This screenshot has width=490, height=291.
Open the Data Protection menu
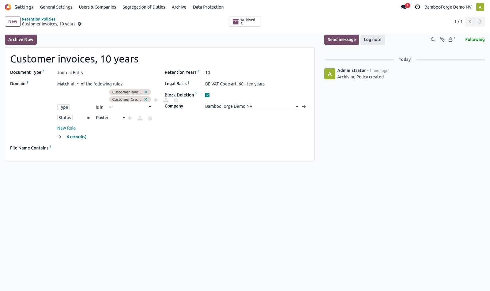[208, 7]
